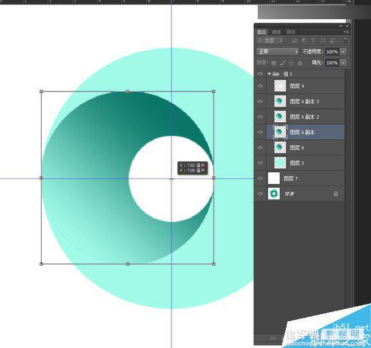
Task: Click the top-middle transform handle
Action: pos(127,91)
